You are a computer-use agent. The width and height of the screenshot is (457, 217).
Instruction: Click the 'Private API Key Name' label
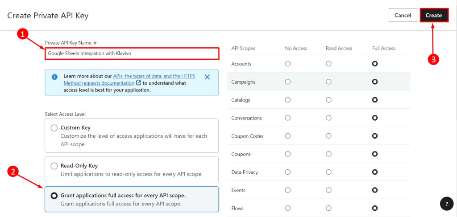[x=68, y=43]
